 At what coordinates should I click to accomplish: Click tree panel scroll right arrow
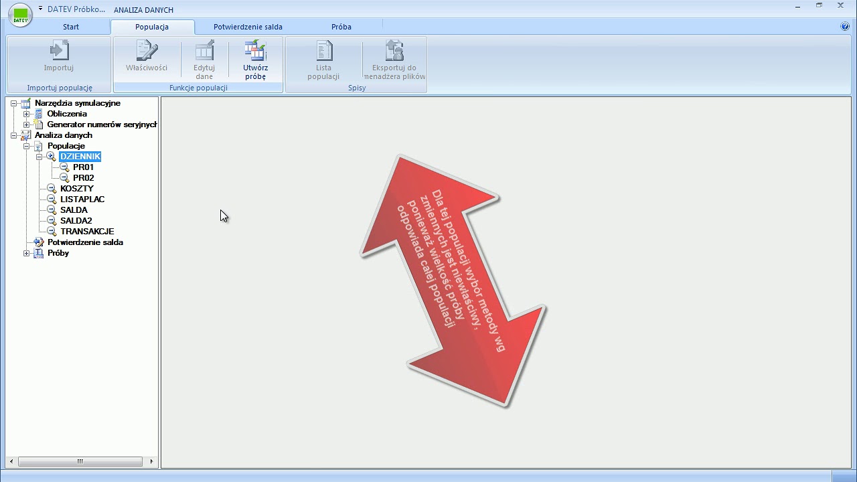pyautogui.click(x=151, y=461)
